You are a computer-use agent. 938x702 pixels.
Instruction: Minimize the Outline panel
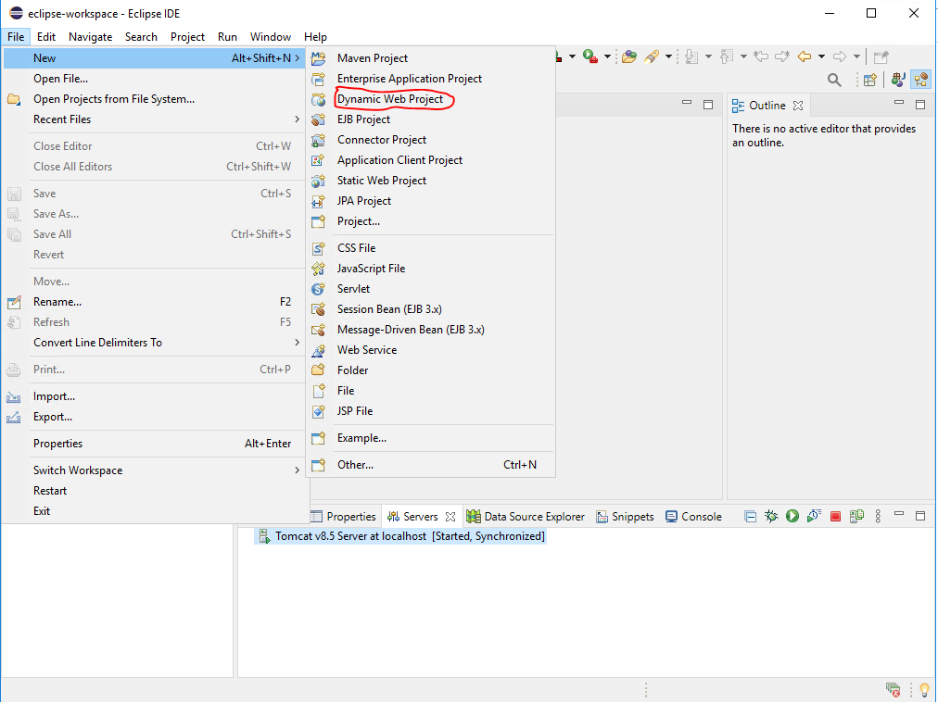point(898,103)
